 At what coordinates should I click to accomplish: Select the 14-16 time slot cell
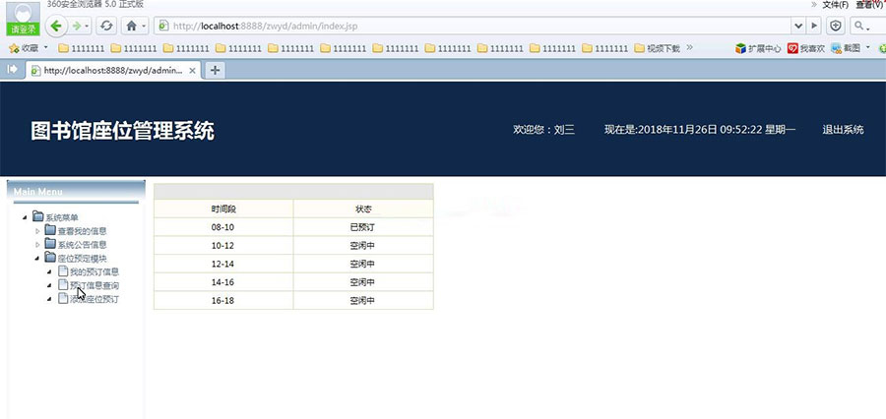point(223,281)
